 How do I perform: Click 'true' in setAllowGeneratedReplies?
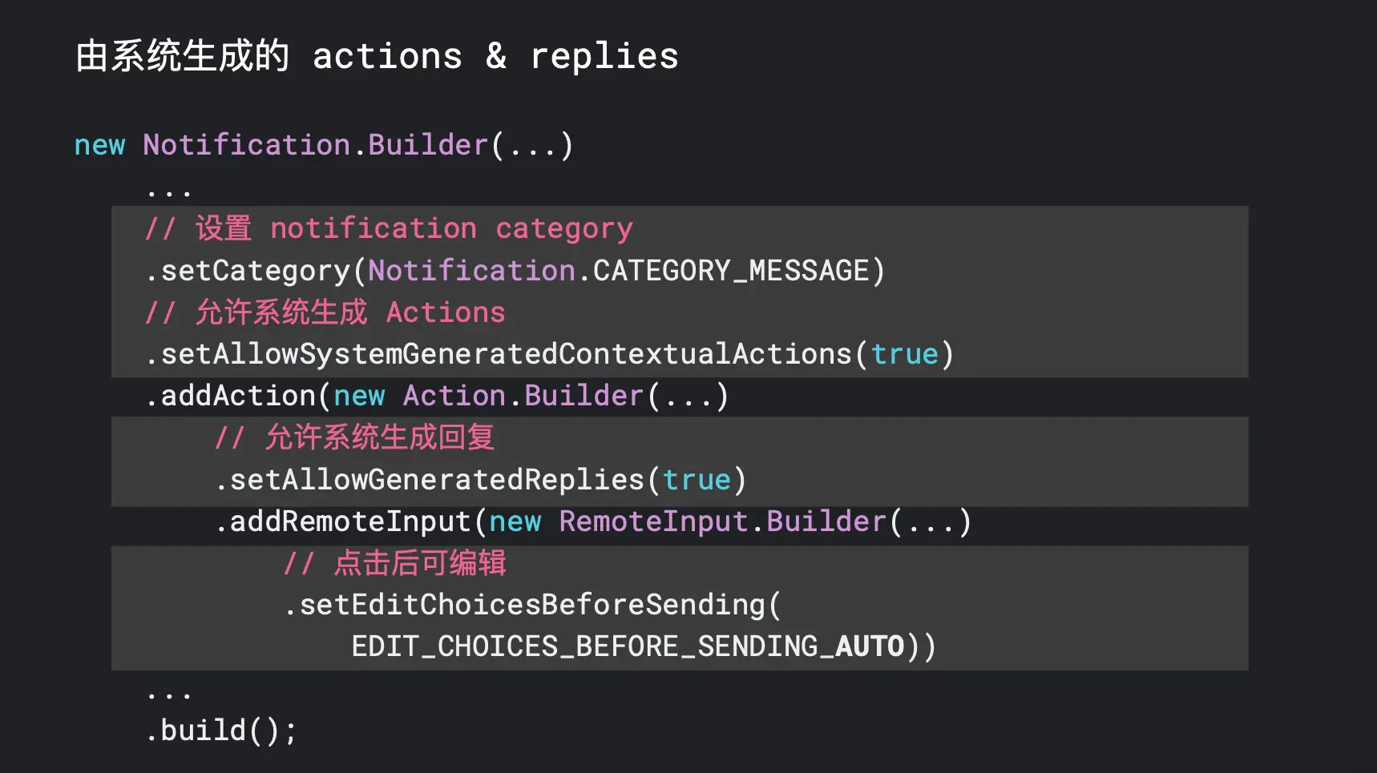(x=697, y=480)
